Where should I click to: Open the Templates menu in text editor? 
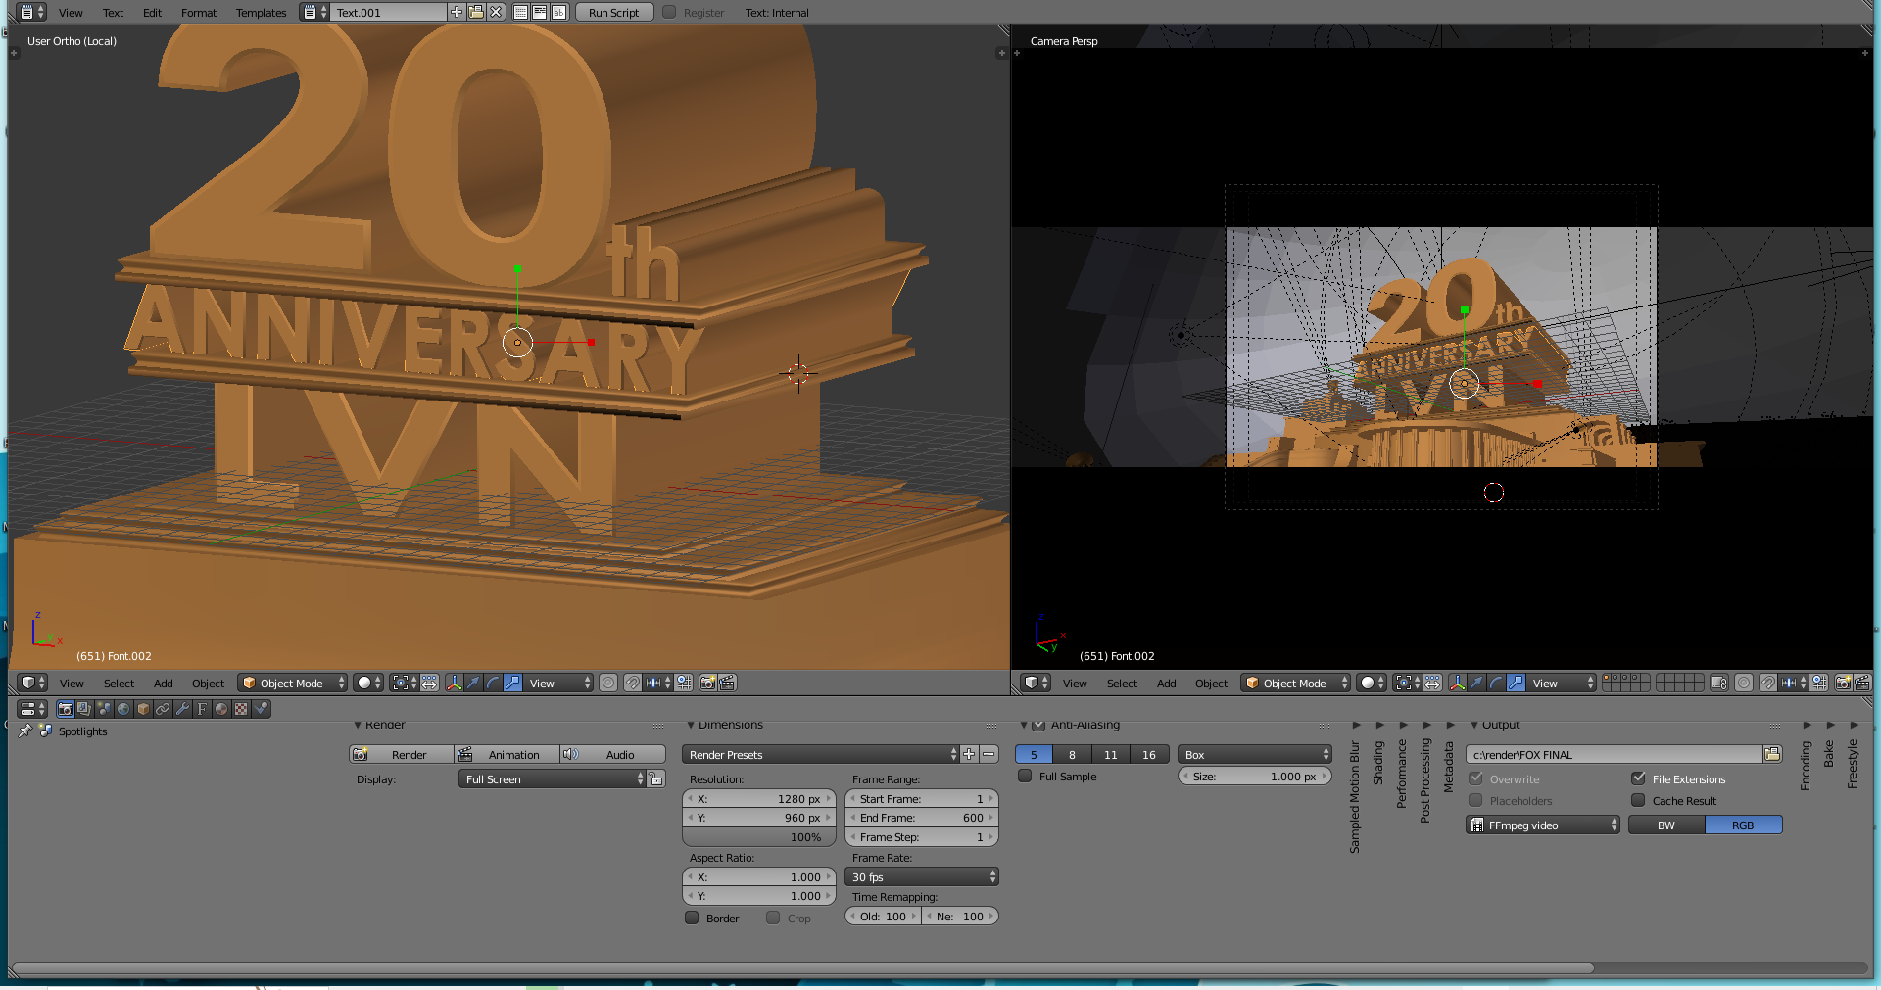[261, 13]
